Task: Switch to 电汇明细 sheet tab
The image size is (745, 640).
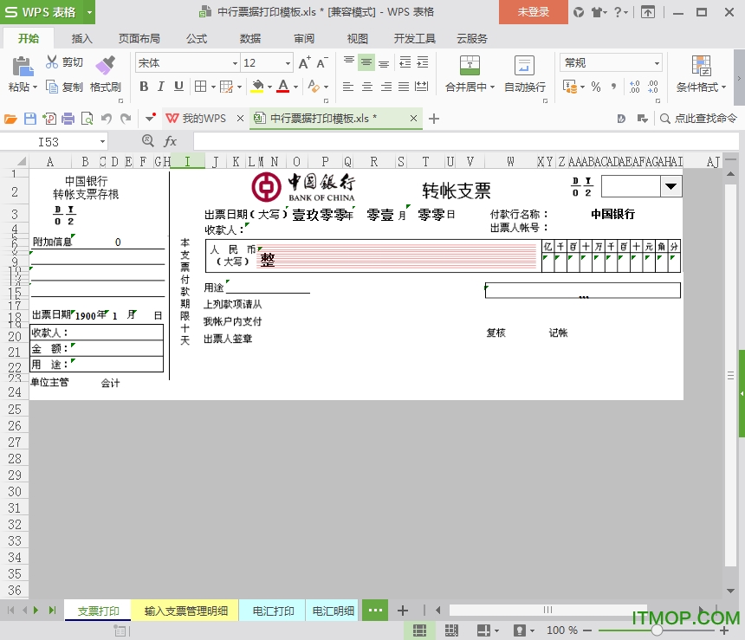Action: [333, 611]
